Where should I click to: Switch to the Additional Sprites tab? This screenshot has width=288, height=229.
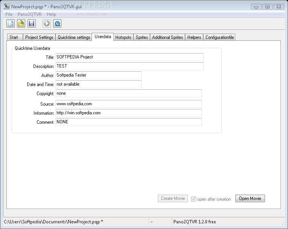point(167,37)
